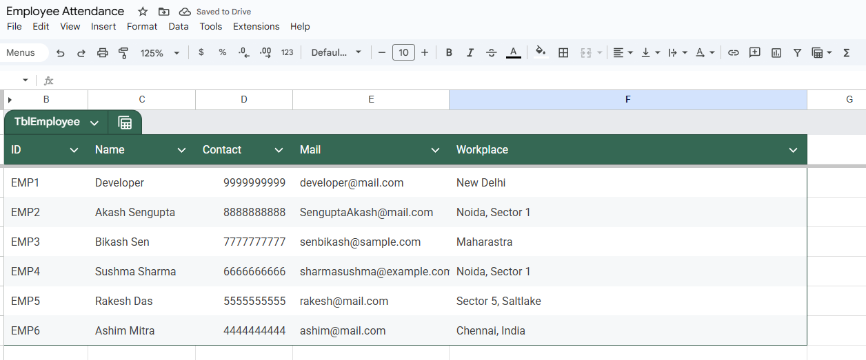Insert a chart from the toolbar

pyautogui.click(x=776, y=52)
